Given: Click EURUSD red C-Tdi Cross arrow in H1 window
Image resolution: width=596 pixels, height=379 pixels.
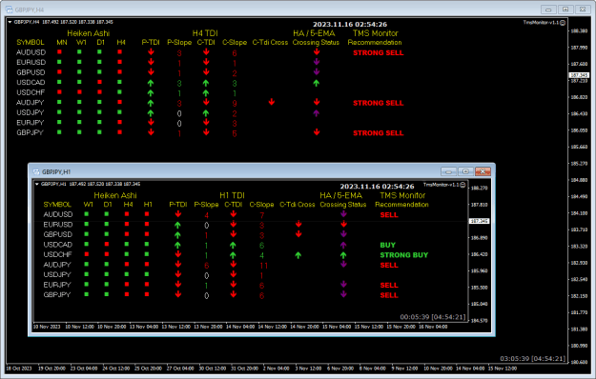Looking at the screenshot, I should coord(298,224).
